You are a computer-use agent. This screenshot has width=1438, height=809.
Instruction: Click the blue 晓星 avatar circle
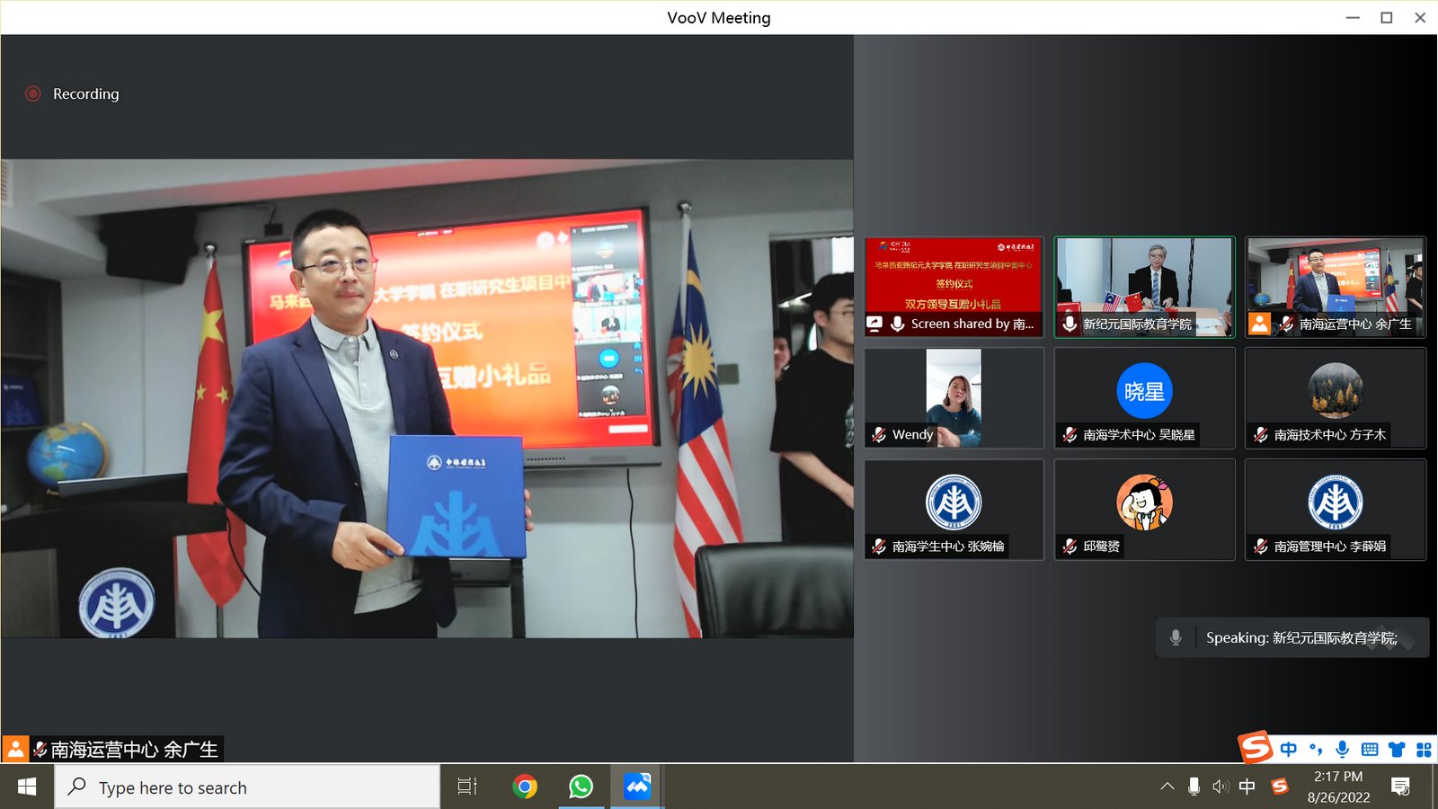(x=1144, y=391)
